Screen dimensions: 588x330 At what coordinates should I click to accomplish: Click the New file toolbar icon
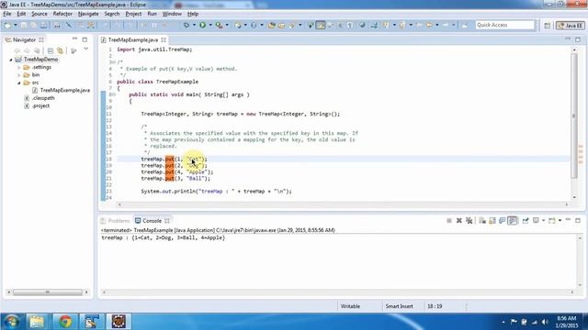7,25
